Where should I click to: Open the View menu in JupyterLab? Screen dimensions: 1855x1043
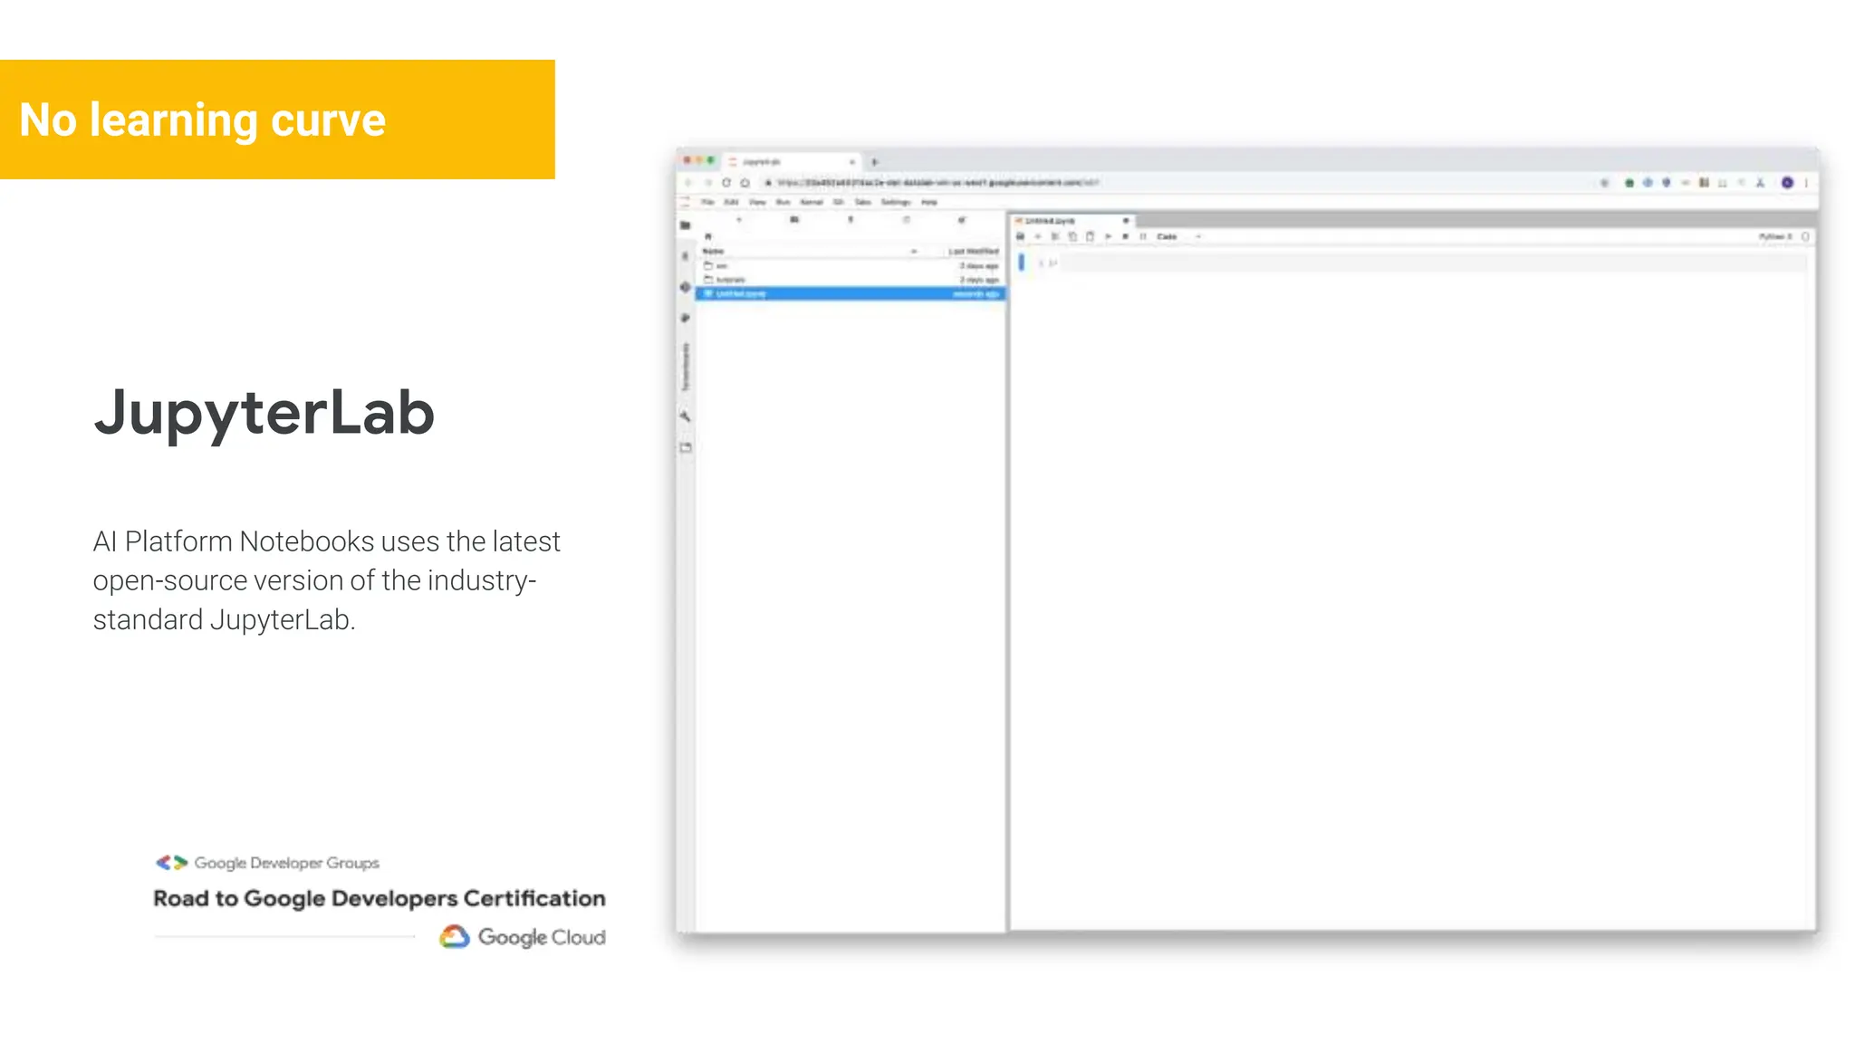757,202
